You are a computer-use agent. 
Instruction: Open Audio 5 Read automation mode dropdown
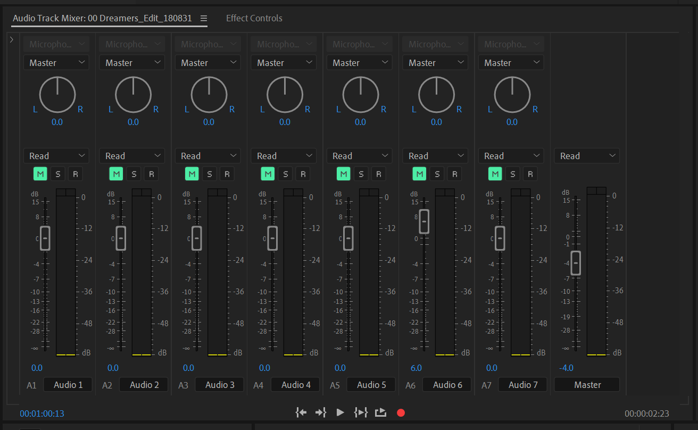coord(359,156)
